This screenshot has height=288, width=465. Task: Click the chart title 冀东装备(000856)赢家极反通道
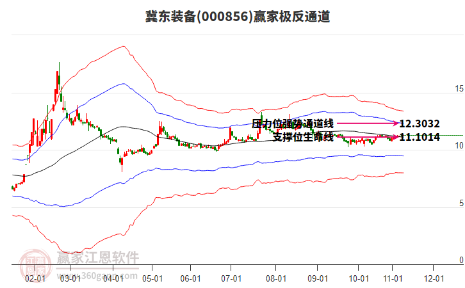238,17
